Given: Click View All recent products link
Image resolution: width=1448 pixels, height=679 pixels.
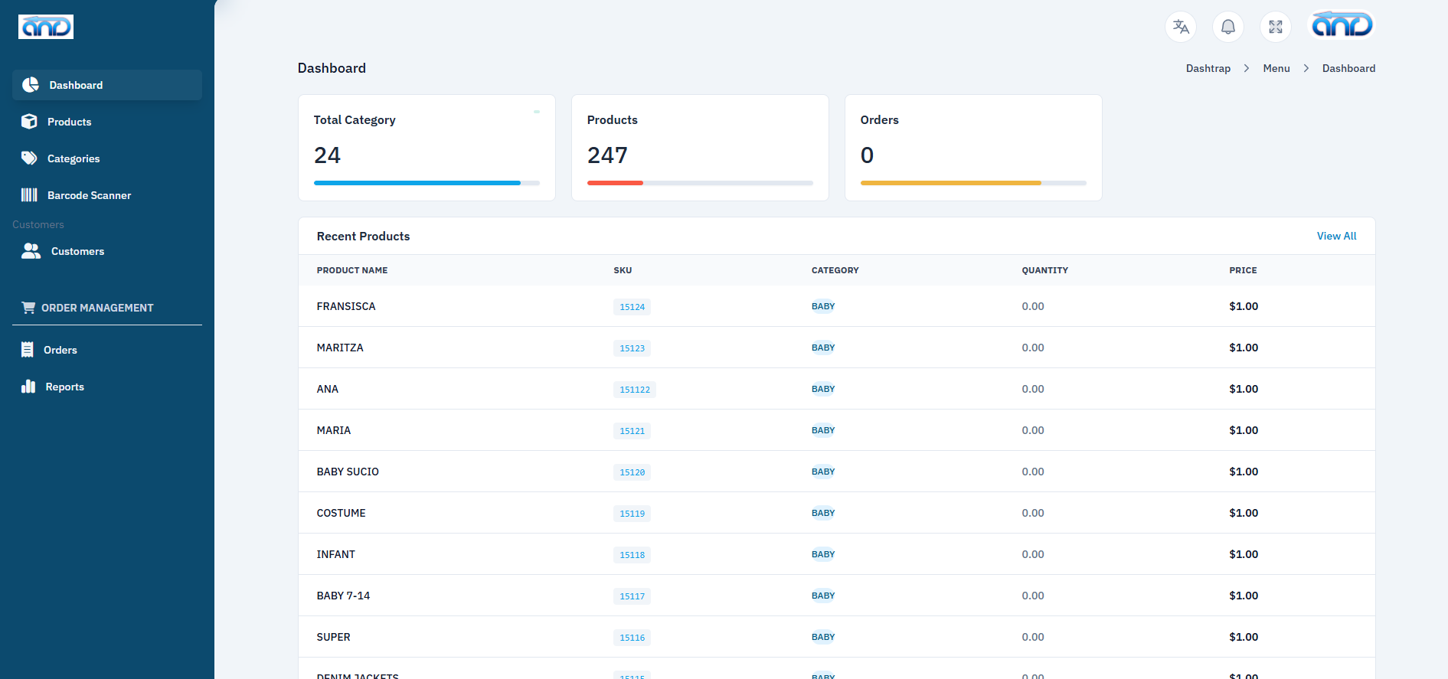Looking at the screenshot, I should pyautogui.click(x=1336, y=236).
